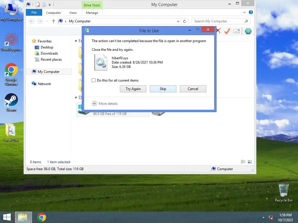
Task: Click the properties card toolbar icon
Action: click(236, 31)
